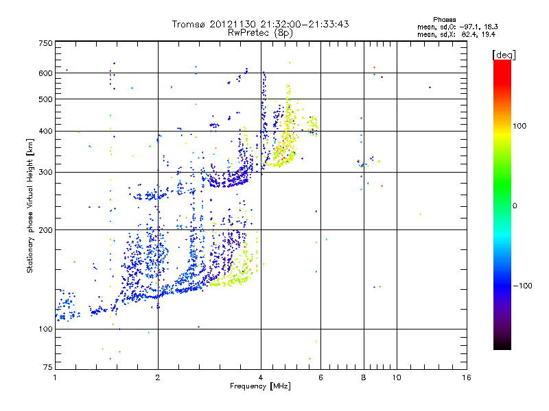Click the colorbar tick label '-100'
Image resolution: width=549 pixels, height=411 pixels.
522,286
